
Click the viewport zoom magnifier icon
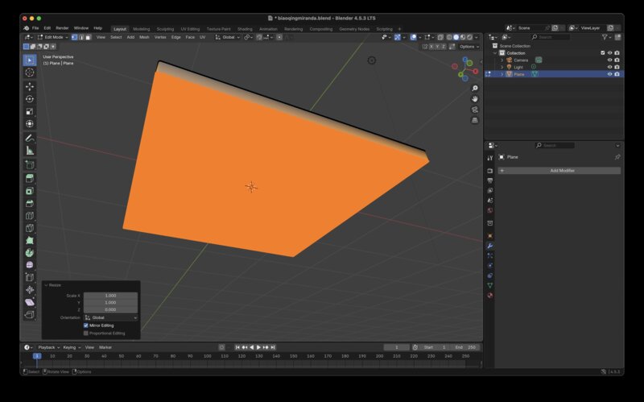pos(475,88)
